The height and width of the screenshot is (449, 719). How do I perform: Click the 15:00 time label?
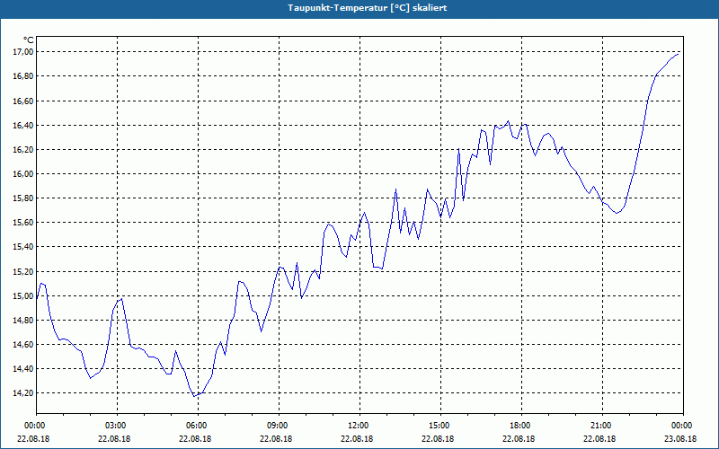pos(440,425)
